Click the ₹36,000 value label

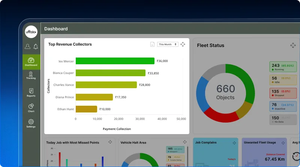tap(162, 61)
